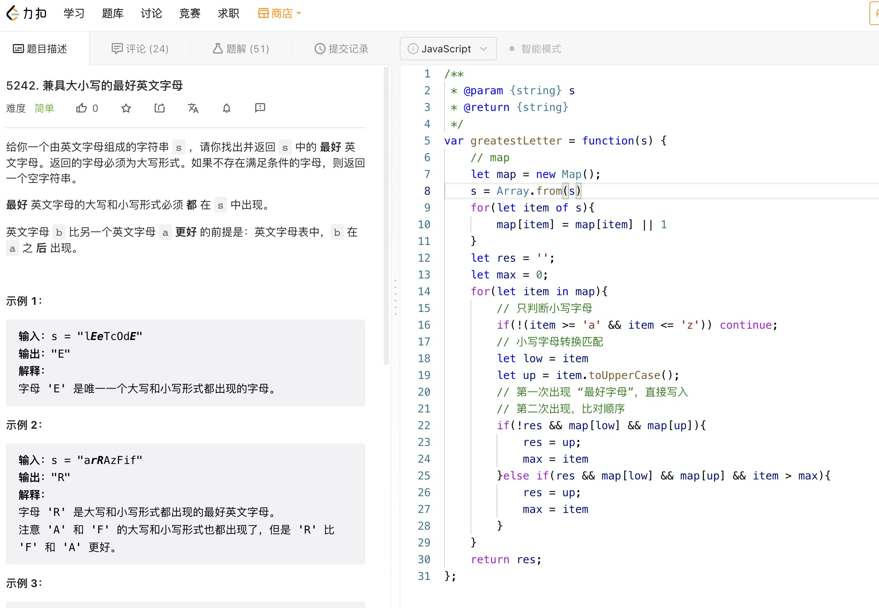Go to the 提交记录 submissions tab
The height and width of the screenshot is (608, 879).
click(x=341, y=49)
